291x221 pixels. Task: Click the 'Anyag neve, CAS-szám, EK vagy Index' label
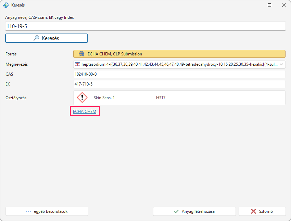39,17
